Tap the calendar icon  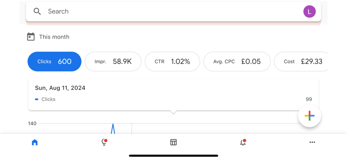pos(31,37)
